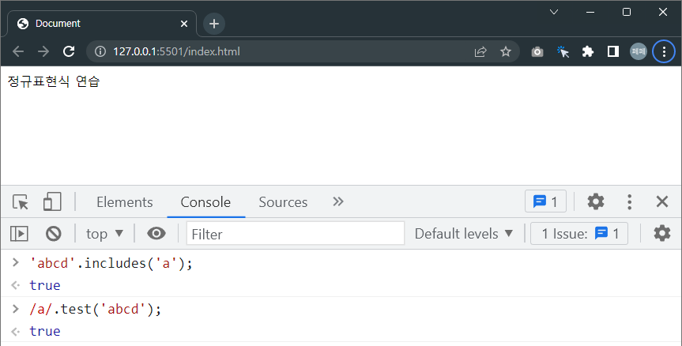Screen dimensions: 682x346
Task: Close the Document browser tab
Action: [x=184, y=24]
